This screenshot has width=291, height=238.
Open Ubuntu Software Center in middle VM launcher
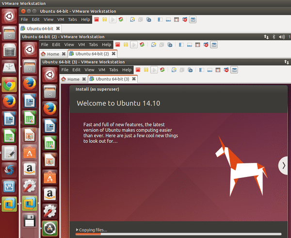(30, 152)
